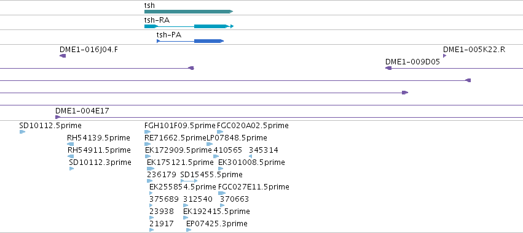Viewport: 523px width, 233px height.
Task: Click the RH54139.5prime EST marker
Action: point(71,144)
